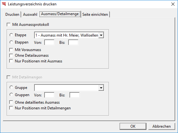The image size is (178, 133).
Task: Confirm with the OK button
Action: (133, 126)
